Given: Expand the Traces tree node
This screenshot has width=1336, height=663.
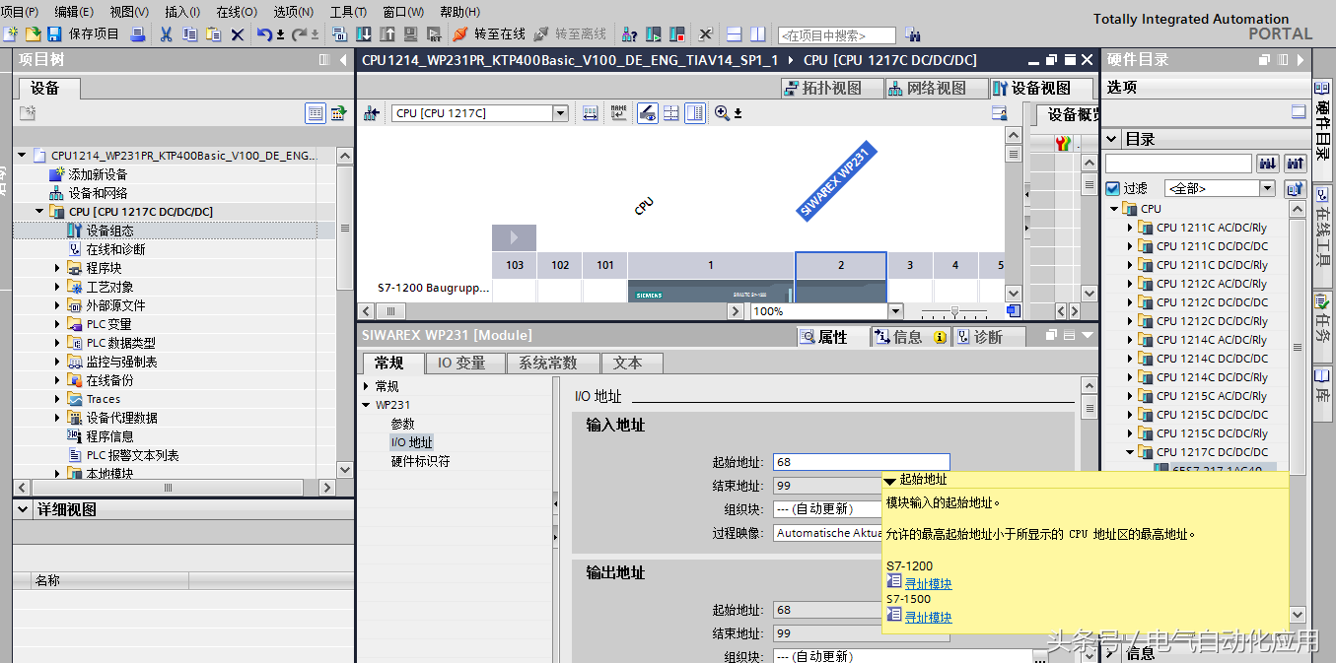Looking at the screenshot, I should 57,399.
